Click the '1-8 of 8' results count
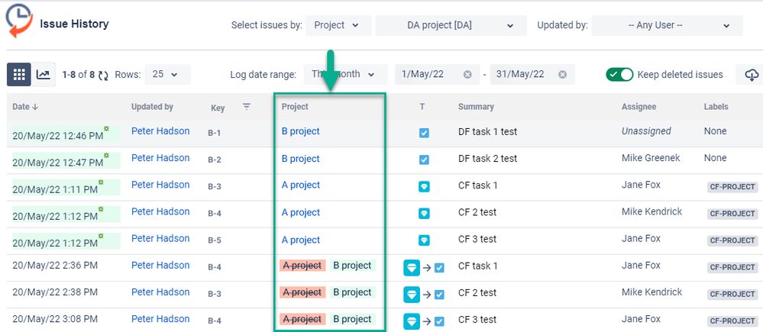 click(79, 75)
